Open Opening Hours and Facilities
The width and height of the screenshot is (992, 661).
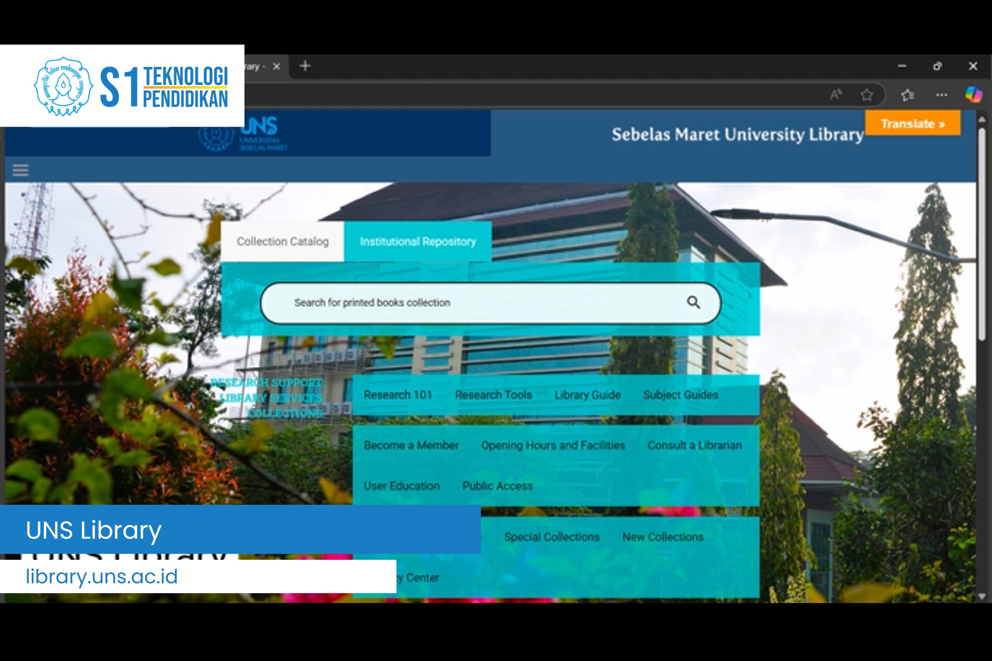[553, 446]
